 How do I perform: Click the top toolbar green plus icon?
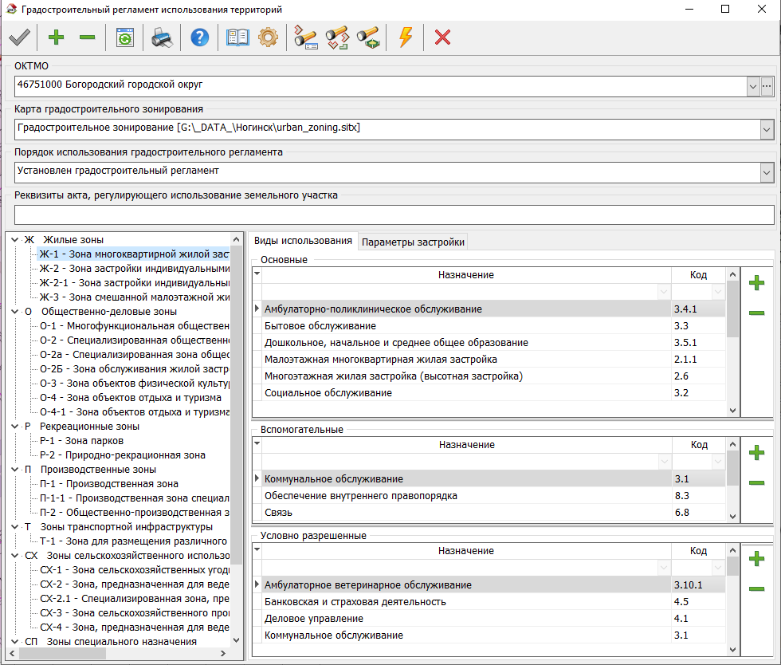click(56, 37)
